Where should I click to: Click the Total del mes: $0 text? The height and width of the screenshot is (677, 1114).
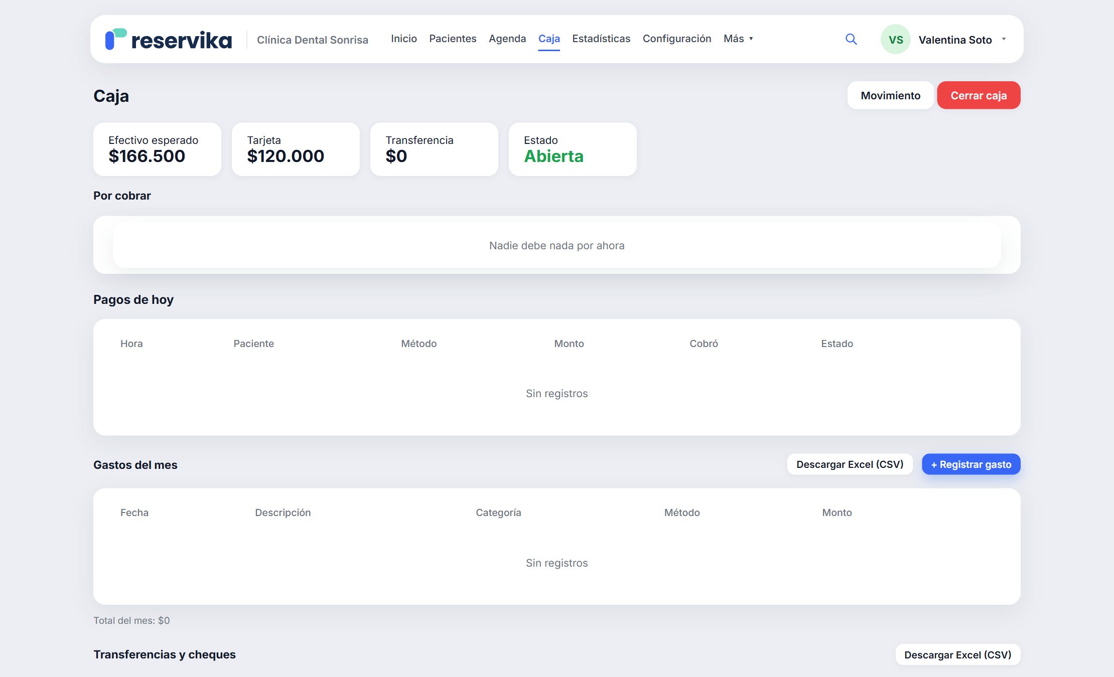pyautogui.click(x=131, y=620)
